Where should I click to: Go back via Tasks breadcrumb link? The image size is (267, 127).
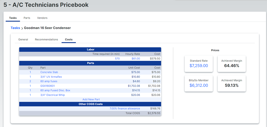(15, 28)
